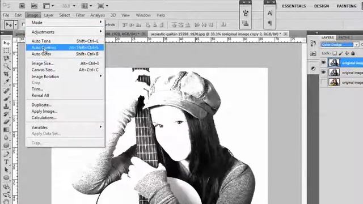Toggle Lock image pixels brush icon

(340, 53)
